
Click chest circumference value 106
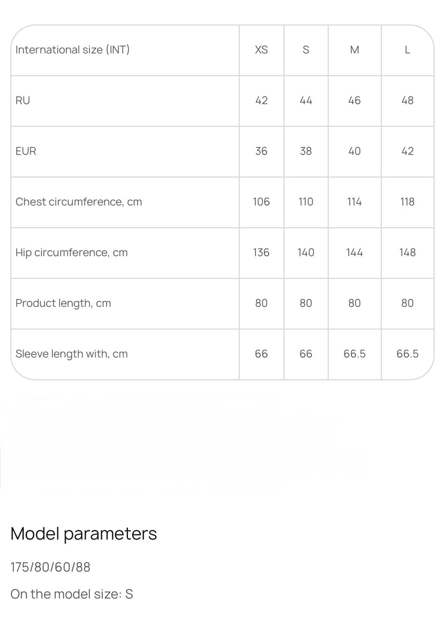pyautogui.click(x=261, y=202)
